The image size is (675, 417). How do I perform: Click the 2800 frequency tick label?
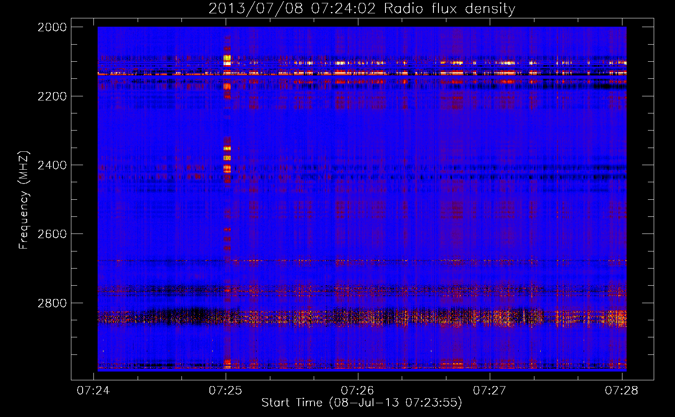pos(52,303)
